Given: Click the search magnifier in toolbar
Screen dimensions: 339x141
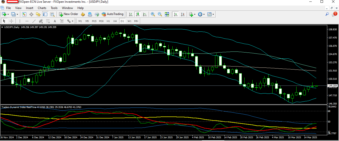Looking at the screenshot, I should click(327, 14).
